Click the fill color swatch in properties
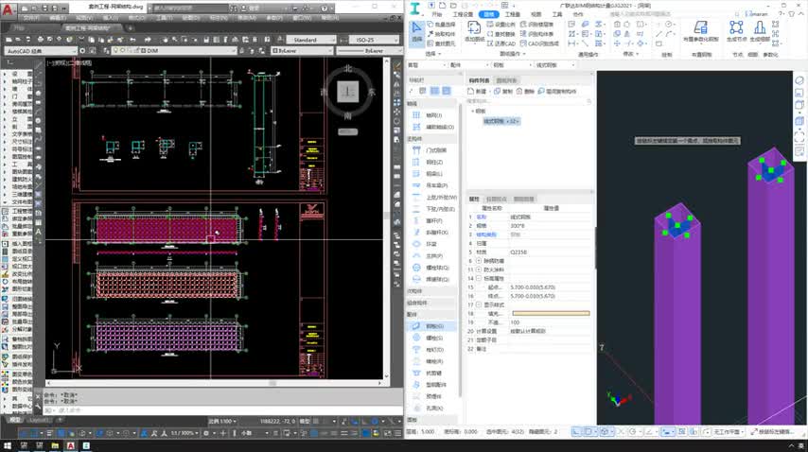The height and width of the screenshot is (452, 808). (550, 313)
